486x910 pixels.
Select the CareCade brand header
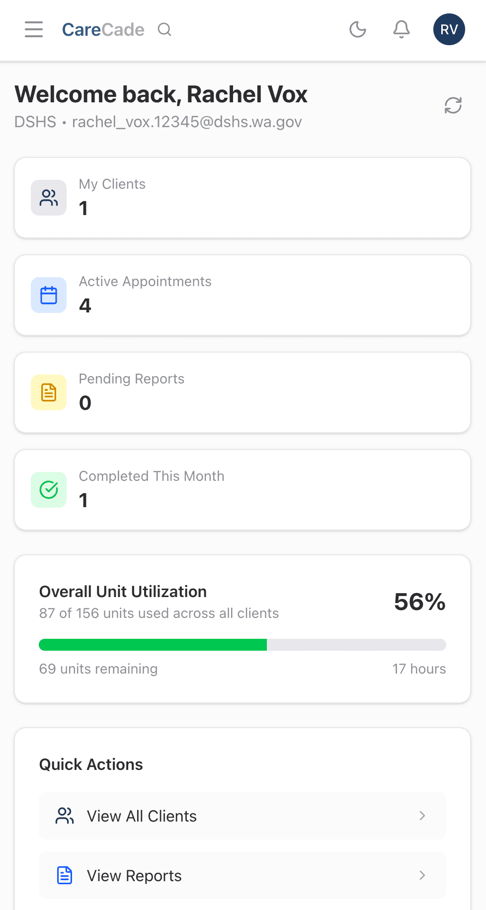point(102,29)
